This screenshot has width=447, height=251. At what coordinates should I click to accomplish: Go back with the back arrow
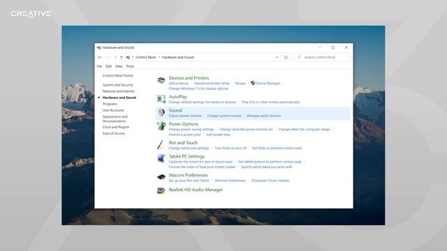pos(100,57)
